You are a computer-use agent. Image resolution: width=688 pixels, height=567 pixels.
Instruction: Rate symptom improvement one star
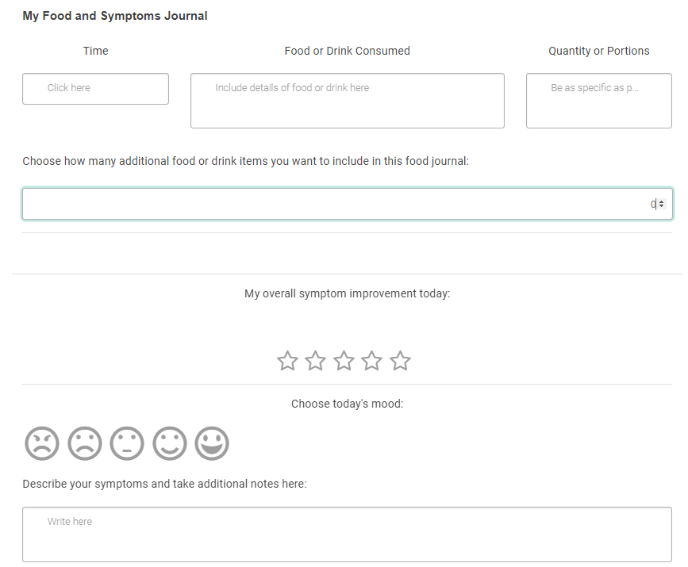287,362
